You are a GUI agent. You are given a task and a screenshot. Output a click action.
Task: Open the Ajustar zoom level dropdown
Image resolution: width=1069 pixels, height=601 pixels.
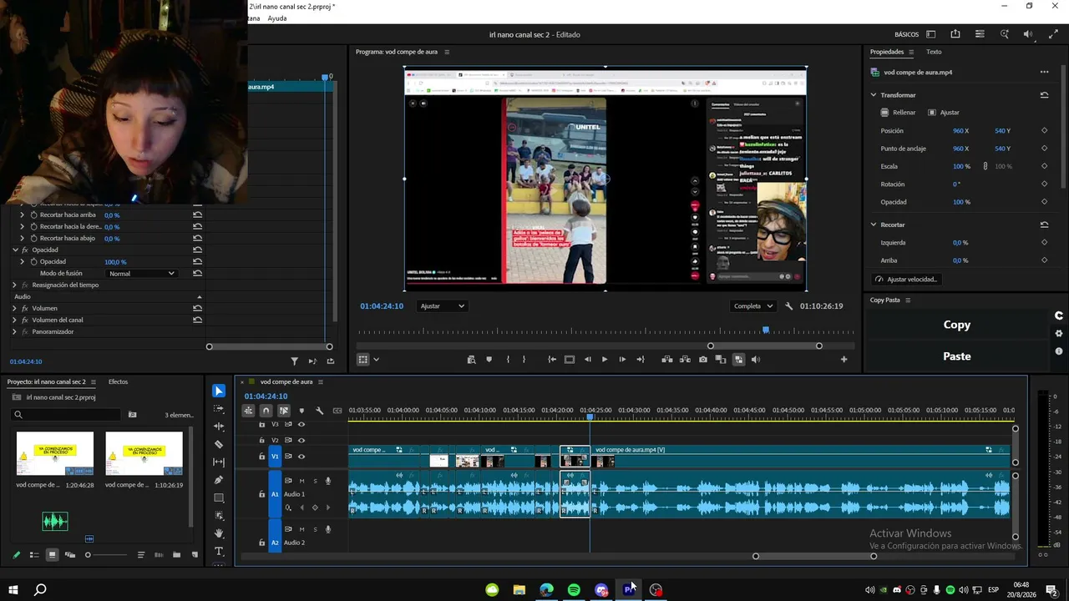click(443, 306)
